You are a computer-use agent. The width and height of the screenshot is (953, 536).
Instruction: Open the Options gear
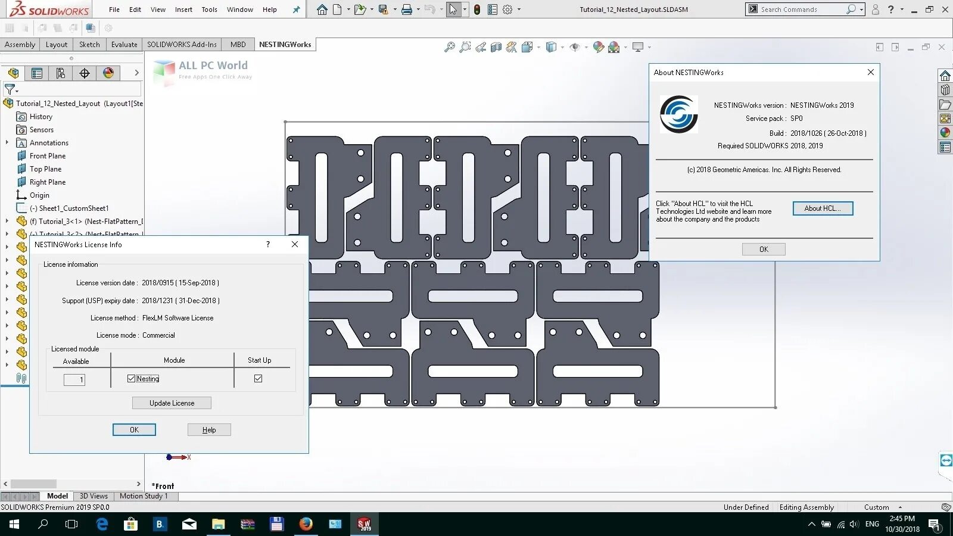point(507,10)
